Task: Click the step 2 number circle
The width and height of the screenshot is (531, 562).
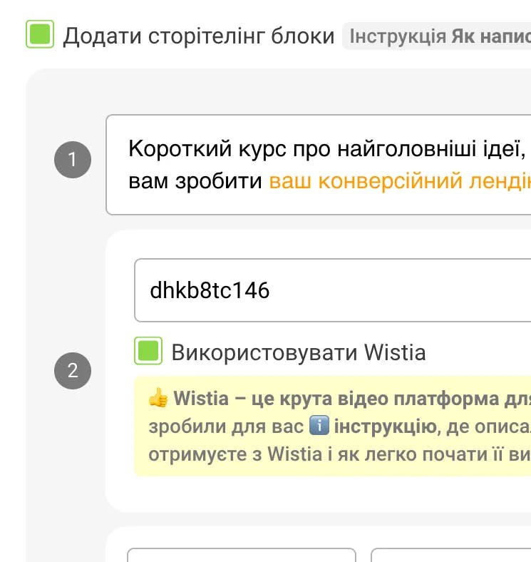Action: [73, 370]
